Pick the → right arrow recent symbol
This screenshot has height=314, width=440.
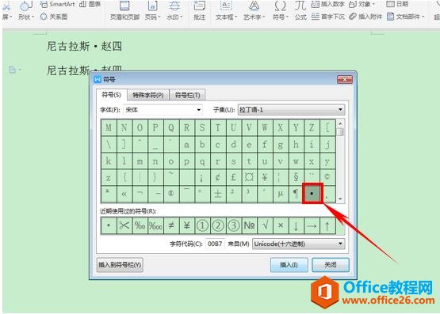point(312,225)
